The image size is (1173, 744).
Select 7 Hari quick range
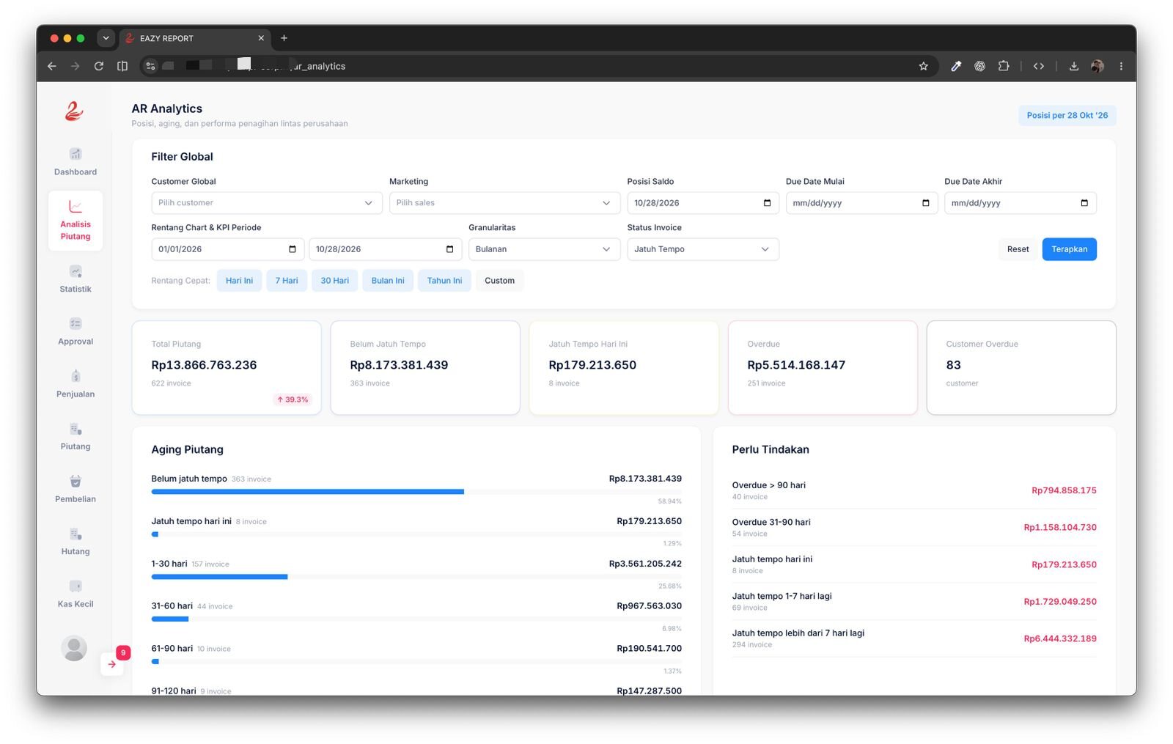point(287,281)
